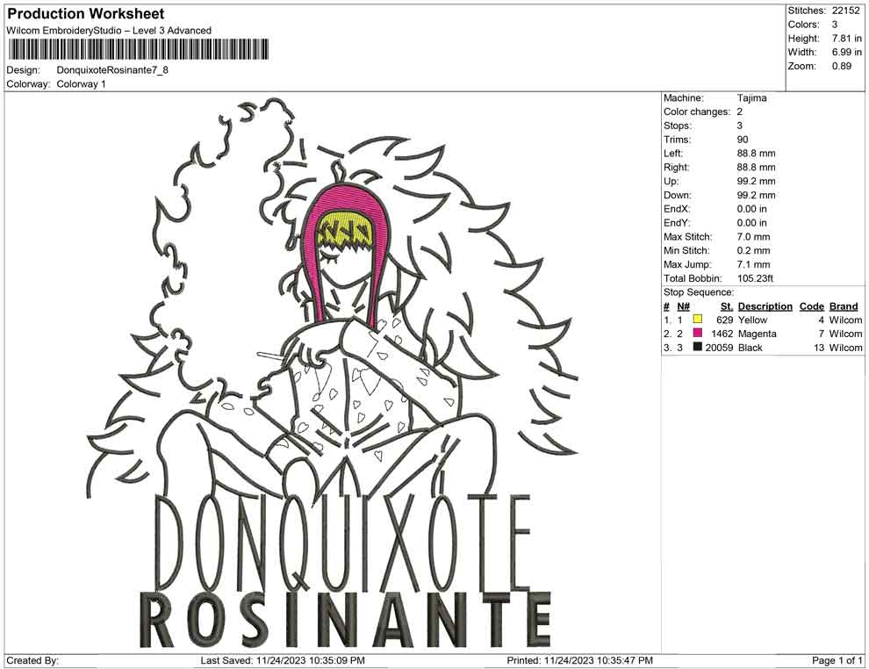Select the 'Magenta' description text

pyautogui.click(x=757, y=334)
